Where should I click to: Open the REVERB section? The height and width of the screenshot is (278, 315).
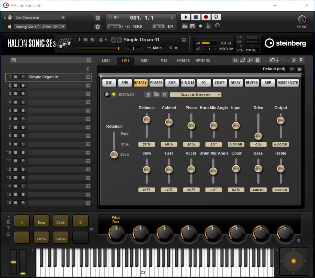pyautogui.click(x=251, y=83)
